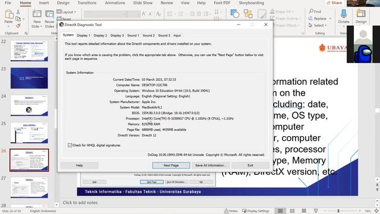Viewport: 380px width, 214px height.
Task: Click the Quick Styles icon
Action: point(262,14)
